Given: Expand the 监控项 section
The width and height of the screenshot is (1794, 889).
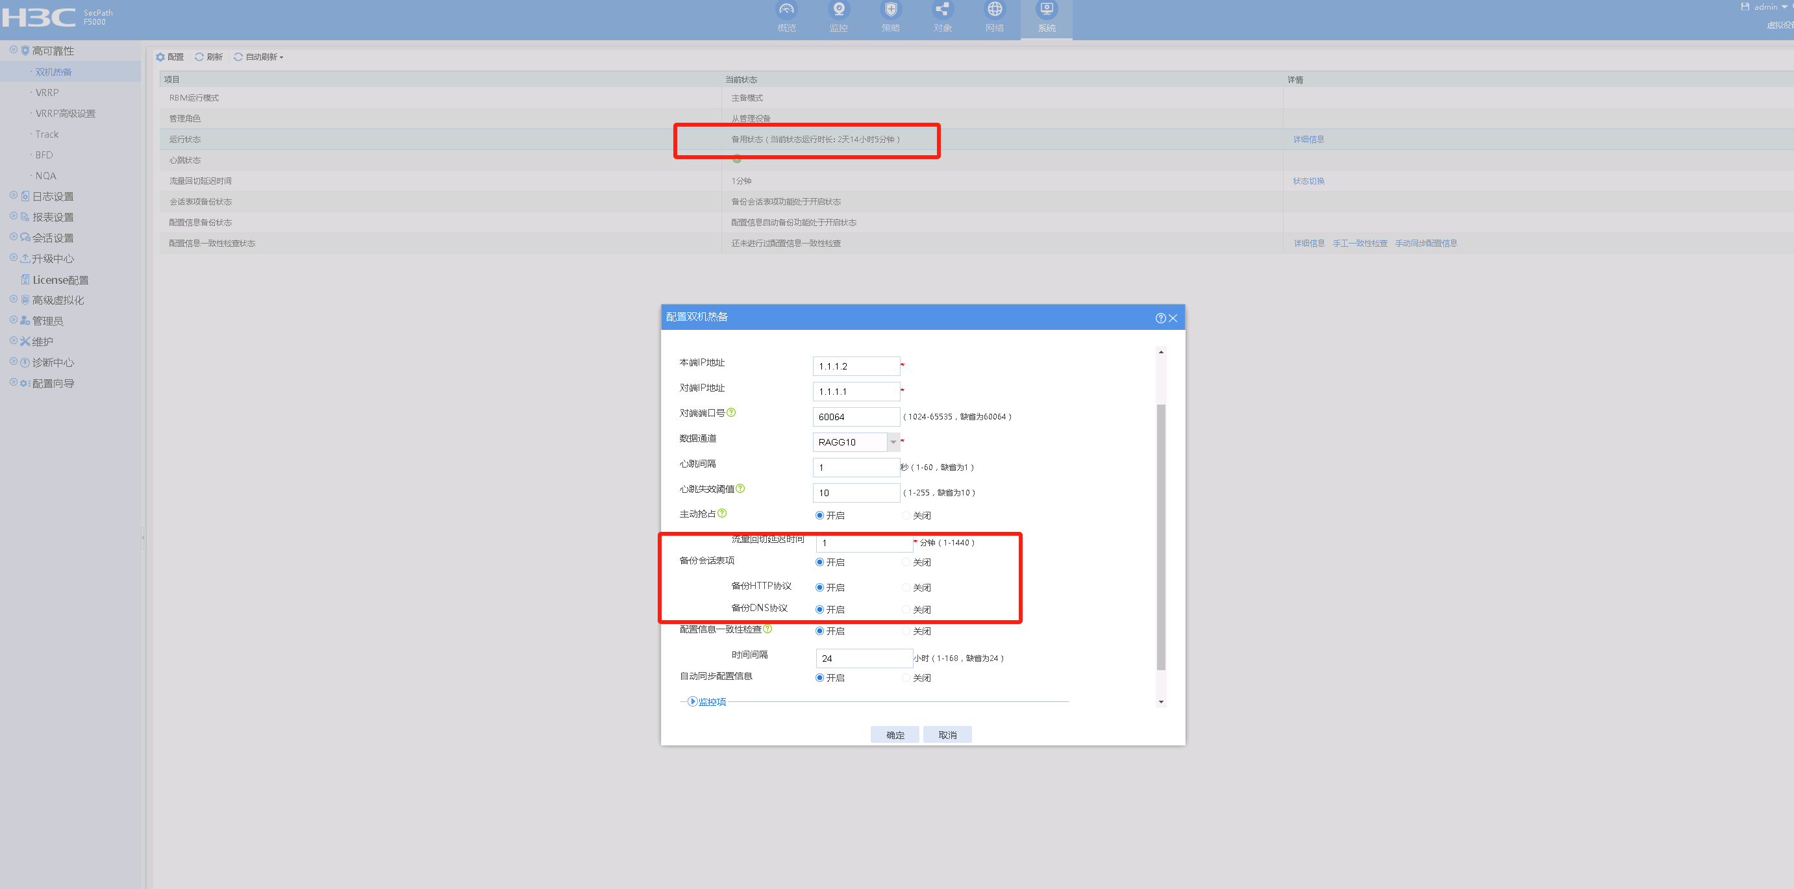Looking at the screenshot, I should pos(693,701).
